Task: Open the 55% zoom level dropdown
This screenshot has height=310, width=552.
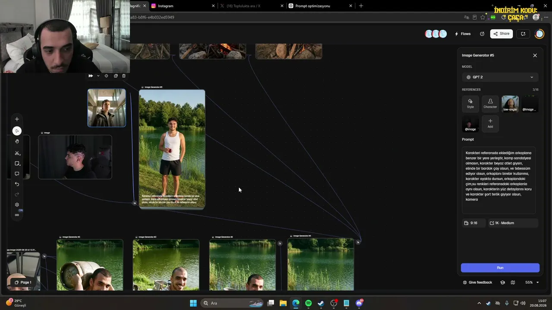Action: tap(532, 282)
